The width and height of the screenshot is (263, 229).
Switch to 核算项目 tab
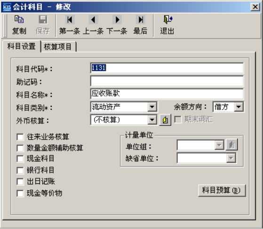pyautogui.click(x=58, y=47)
